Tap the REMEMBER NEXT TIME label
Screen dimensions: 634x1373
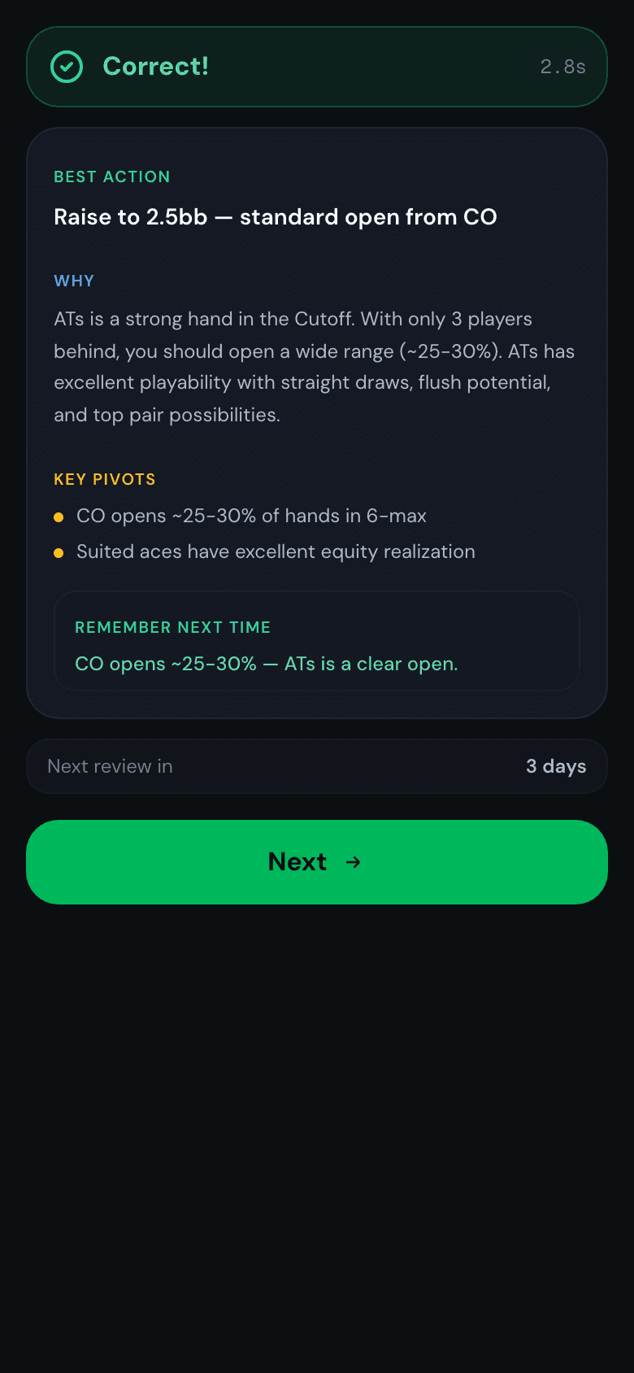(172, 627)
